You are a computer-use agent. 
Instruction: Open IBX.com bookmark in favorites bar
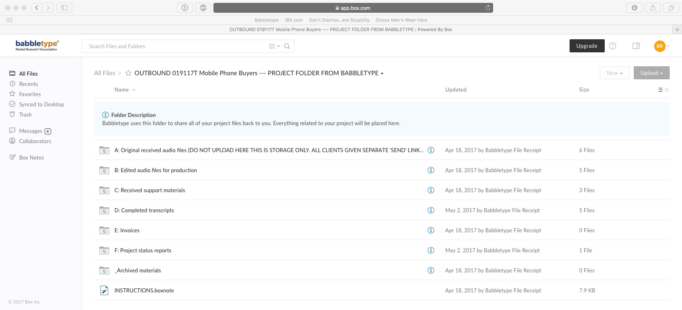tap(294, 20)
